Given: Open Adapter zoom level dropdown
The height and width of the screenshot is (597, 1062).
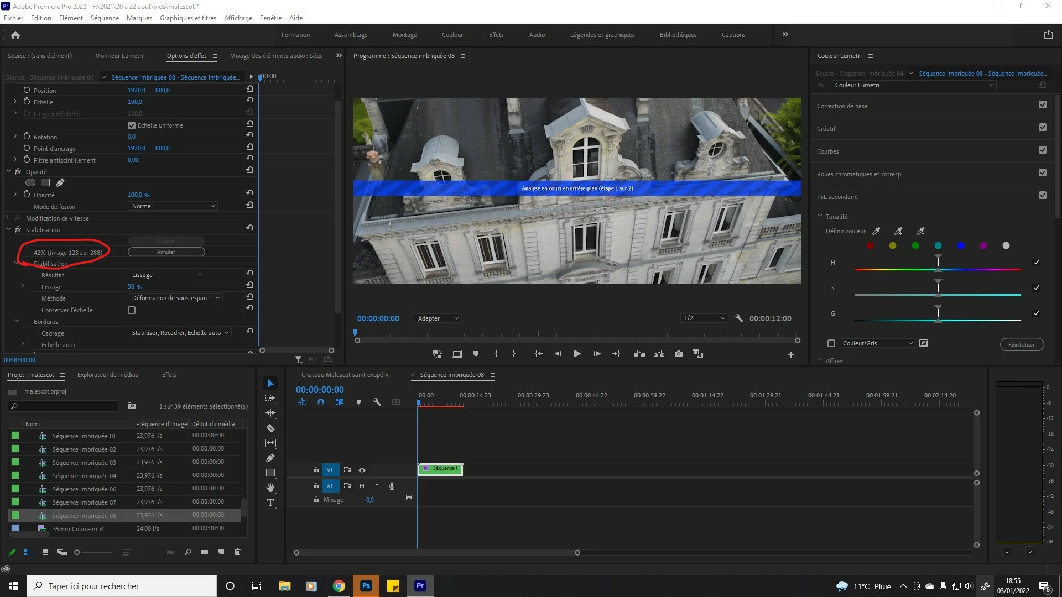Looking at the screenshot, I should [x=438, y=318].
